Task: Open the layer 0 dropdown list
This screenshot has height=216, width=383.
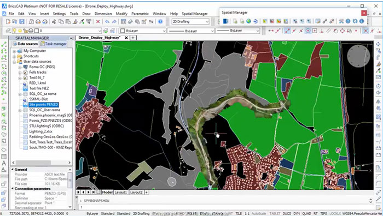Action: tap(100, 31)
